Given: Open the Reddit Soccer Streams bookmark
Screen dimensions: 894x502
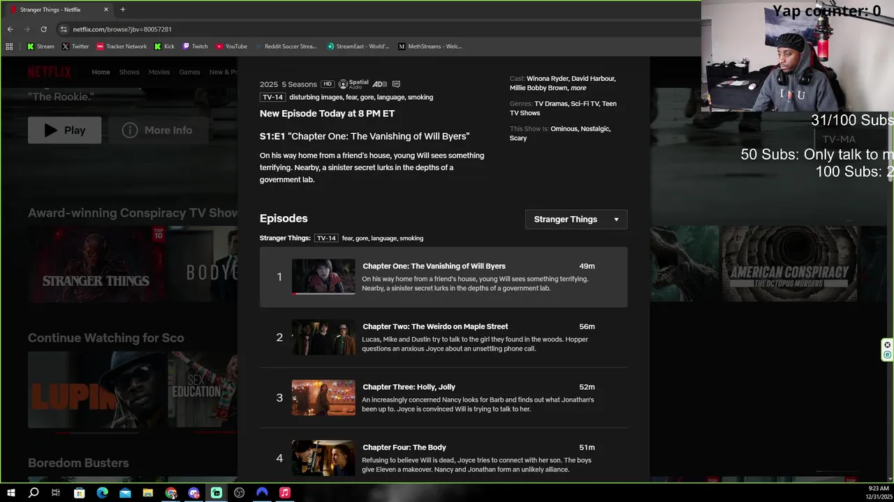Looking at the screenshot, I should (286, 47).
